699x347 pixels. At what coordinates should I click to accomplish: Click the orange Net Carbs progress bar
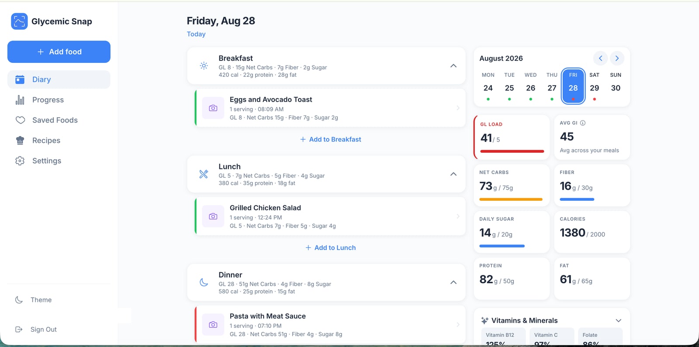pos(511,199)
